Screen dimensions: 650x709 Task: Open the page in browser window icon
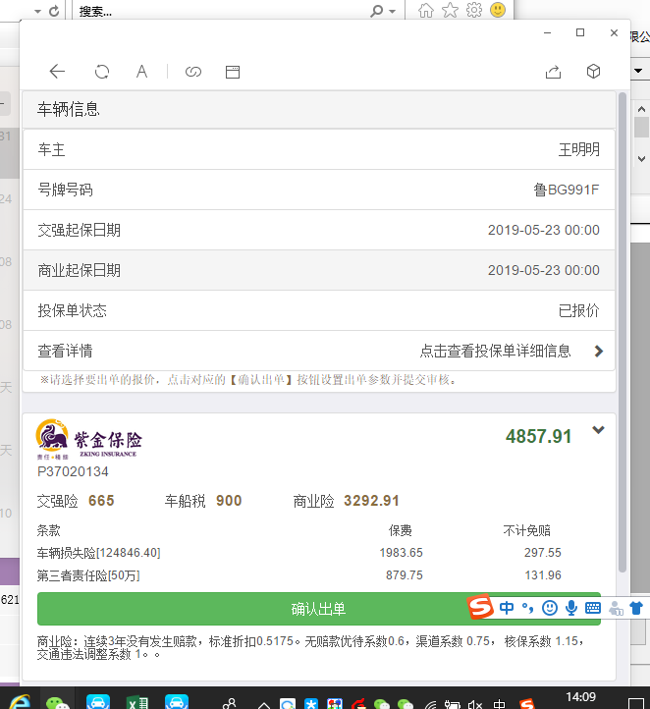[233, 72]
